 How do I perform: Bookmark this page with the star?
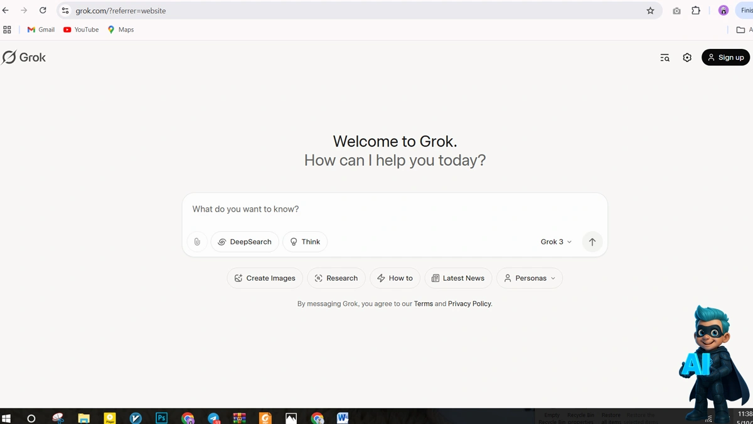(650, 11)
